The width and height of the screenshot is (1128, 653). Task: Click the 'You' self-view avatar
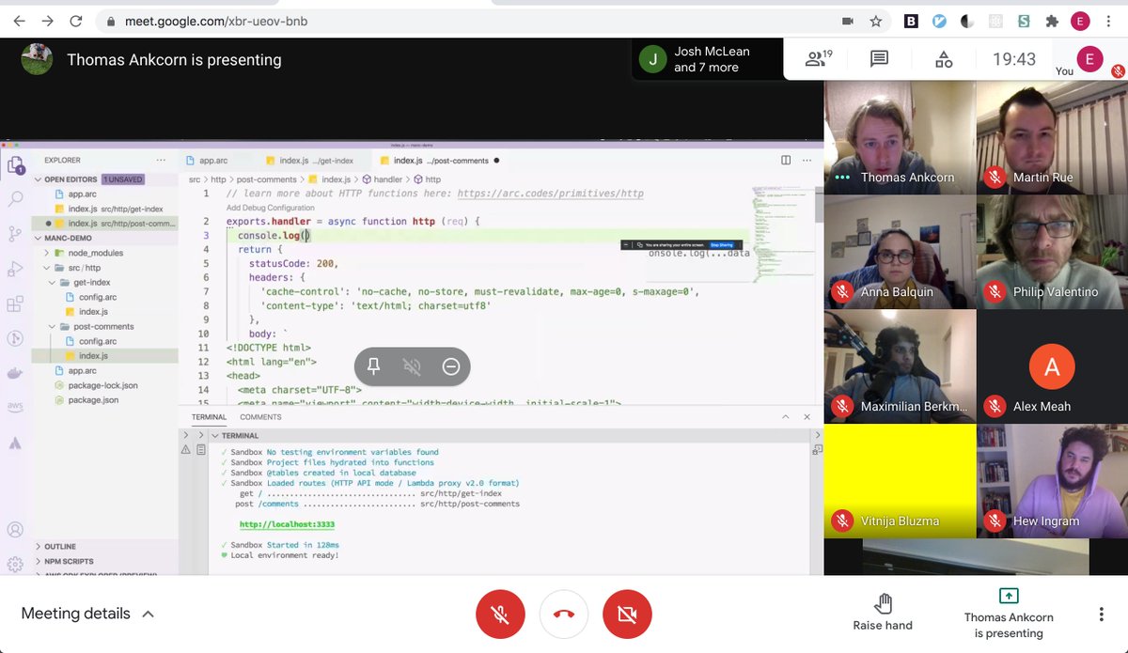coord(1089,58)
